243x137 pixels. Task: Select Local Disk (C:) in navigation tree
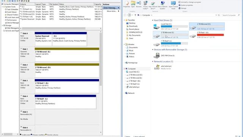pyautogui.click(x=134, y=72)
